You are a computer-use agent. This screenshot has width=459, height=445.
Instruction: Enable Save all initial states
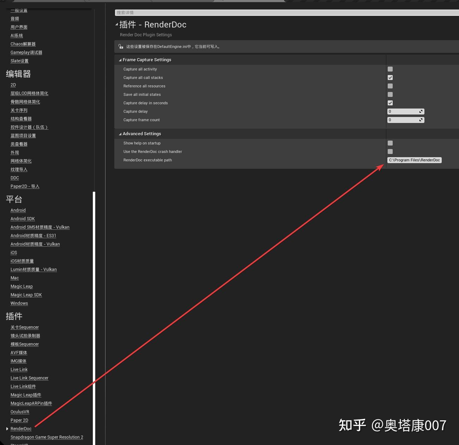(x=390, y=94)
